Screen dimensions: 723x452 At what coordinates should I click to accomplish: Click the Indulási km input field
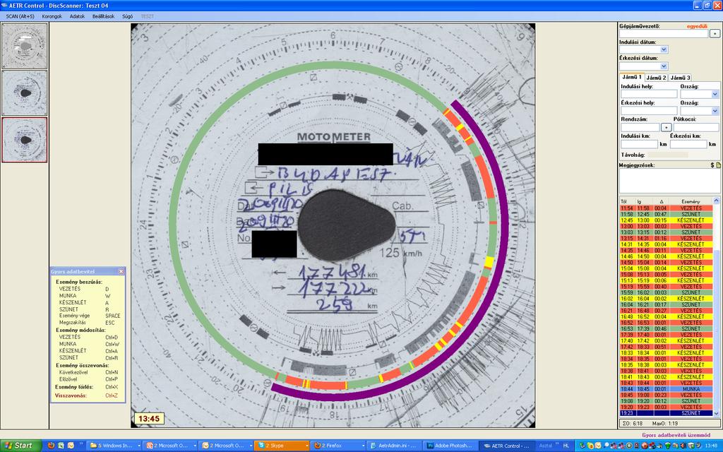point(639,144)
